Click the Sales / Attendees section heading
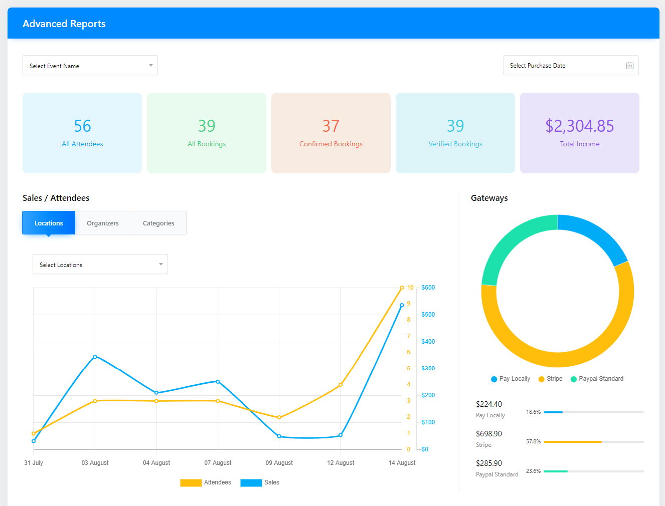This screenshot has width=665, height=506. [56, 198]
